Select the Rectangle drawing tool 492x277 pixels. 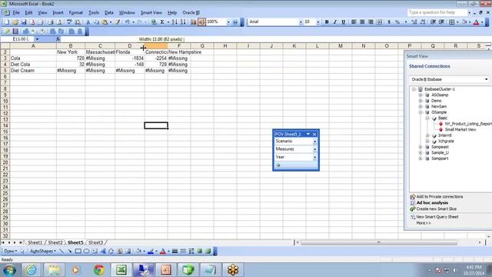pos(78,251)
